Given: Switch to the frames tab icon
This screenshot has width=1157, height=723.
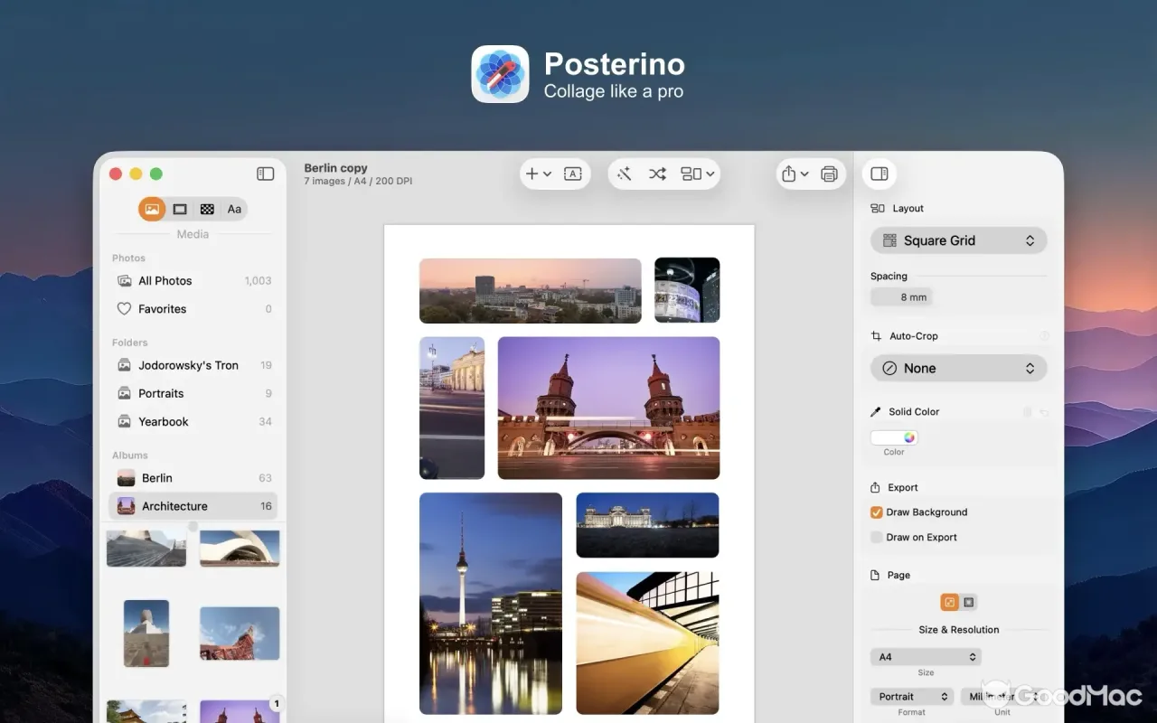Looking at the screenshot, I should (180, 209).
